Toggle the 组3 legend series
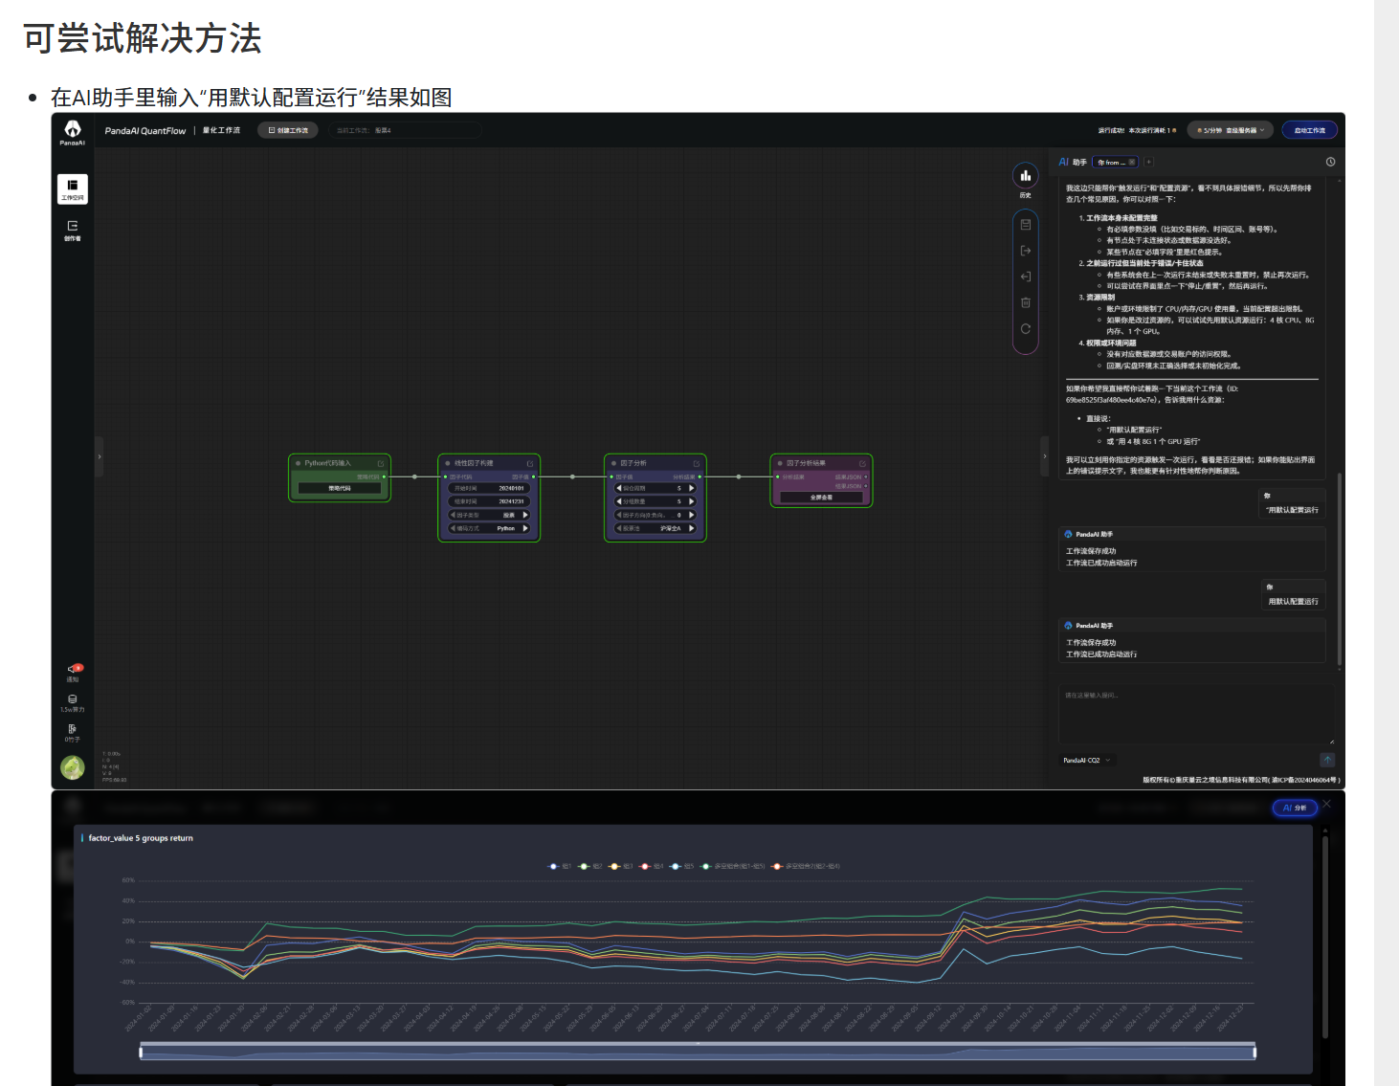1399x1086 pixels. pyautogui.click(x=621, y=867)
